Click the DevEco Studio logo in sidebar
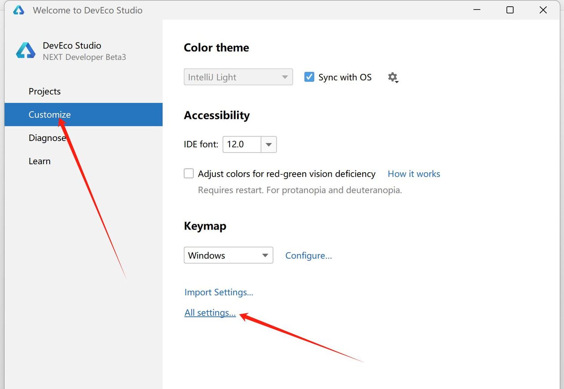This screenshot has width=564, height=389. click(x=26, y=51)
